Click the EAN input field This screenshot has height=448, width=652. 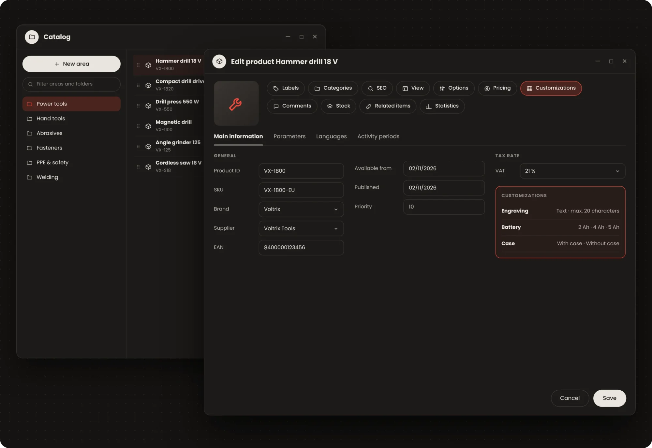(301, 248)
